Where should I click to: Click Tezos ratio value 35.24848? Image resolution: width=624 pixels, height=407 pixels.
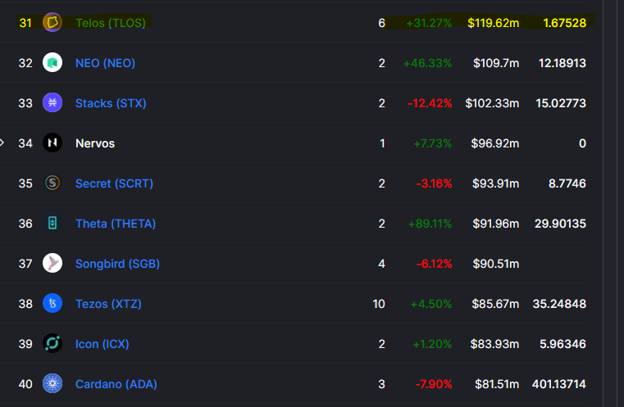(559, 304)
